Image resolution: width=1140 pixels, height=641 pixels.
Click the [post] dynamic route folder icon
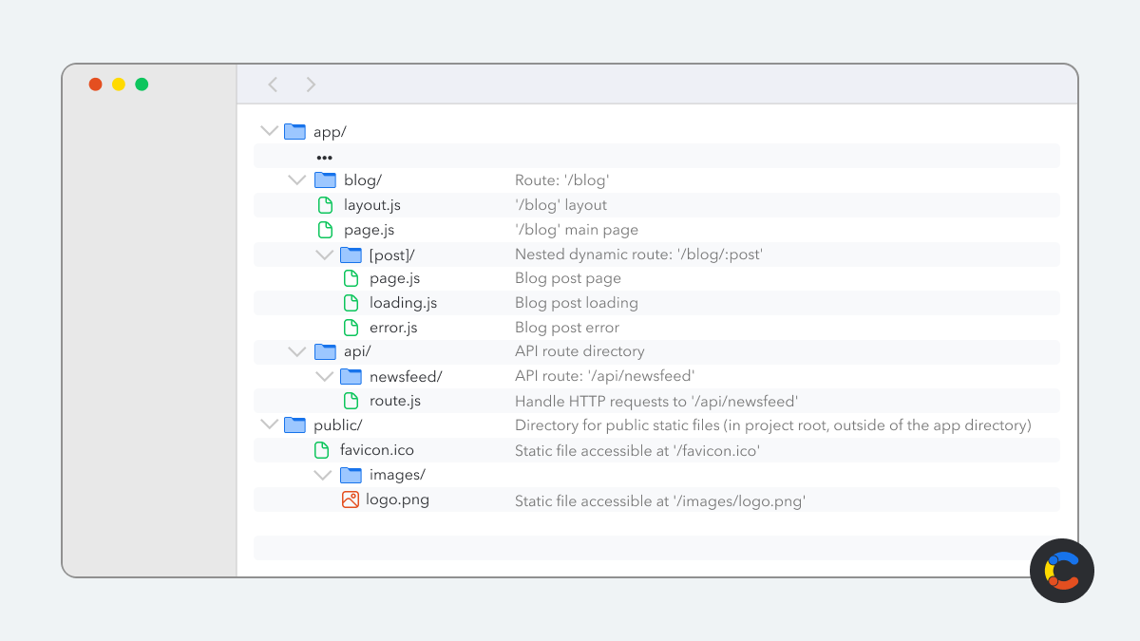[x=351, y=254]
